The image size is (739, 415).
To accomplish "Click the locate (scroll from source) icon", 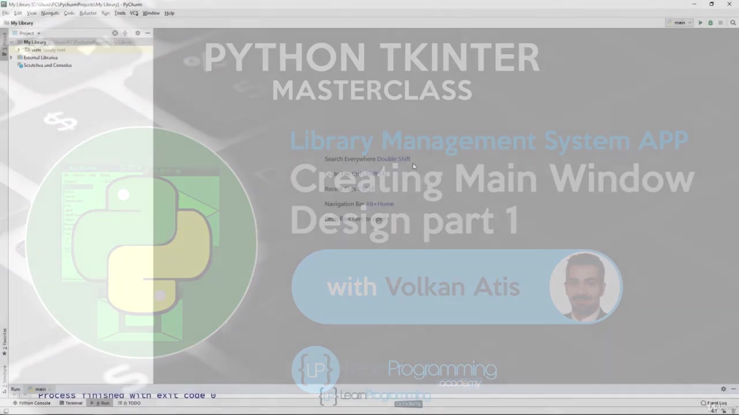I will (115, 33).
